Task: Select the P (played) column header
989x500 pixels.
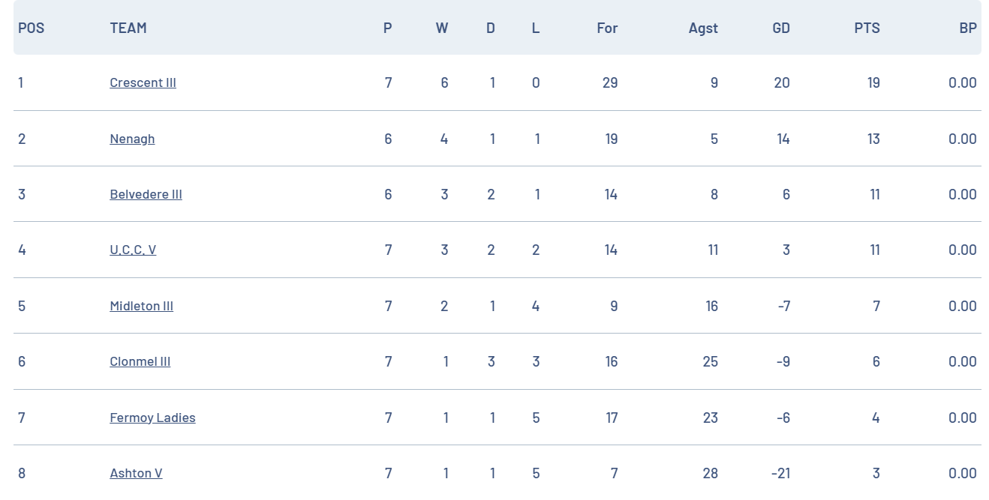Action: click(387, 28)
